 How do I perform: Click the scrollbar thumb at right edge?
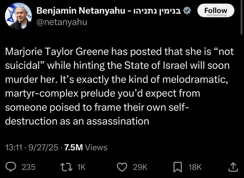click(241, 16)
